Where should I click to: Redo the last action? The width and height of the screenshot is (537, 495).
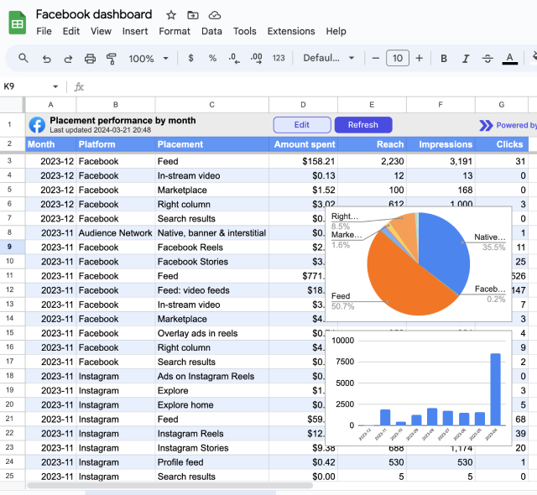pyautogui.click(x=68, y=59)
